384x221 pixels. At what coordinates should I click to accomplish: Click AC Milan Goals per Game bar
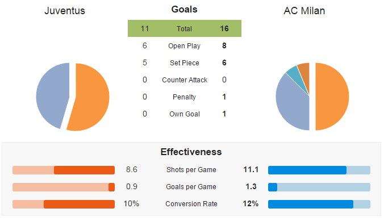[x=319, y=187]
